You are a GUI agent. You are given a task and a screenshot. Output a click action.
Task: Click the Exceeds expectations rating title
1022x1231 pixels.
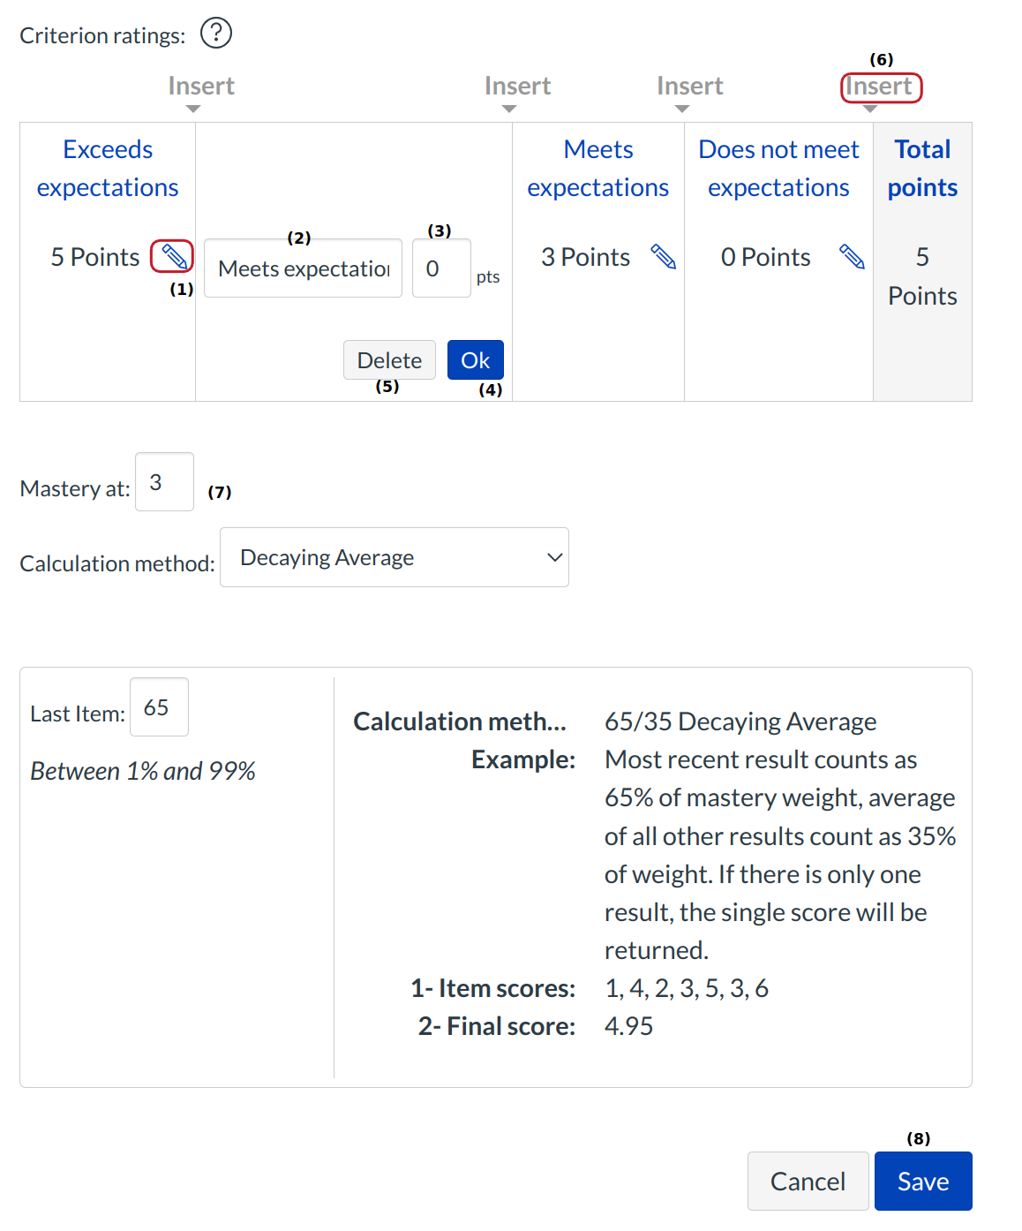pyautogui.click(x=108, y=169)
